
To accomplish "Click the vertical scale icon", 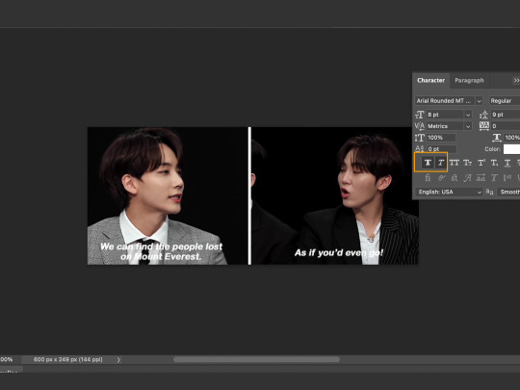I will point(420,138).
